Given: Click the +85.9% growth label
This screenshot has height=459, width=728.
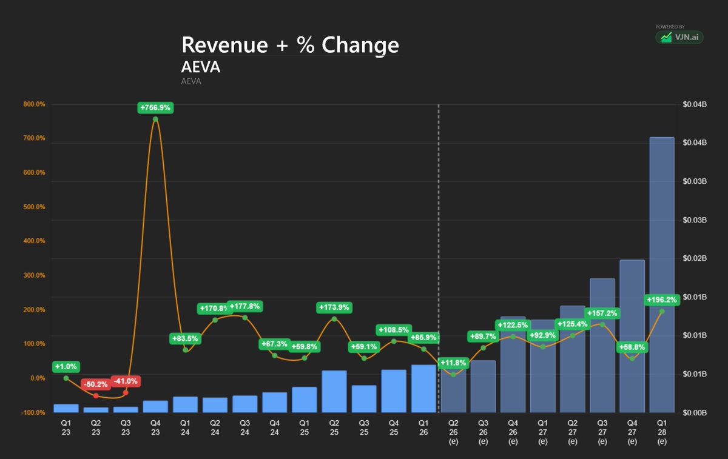Looking at the screenshot, I should click(x=423, y=338).
